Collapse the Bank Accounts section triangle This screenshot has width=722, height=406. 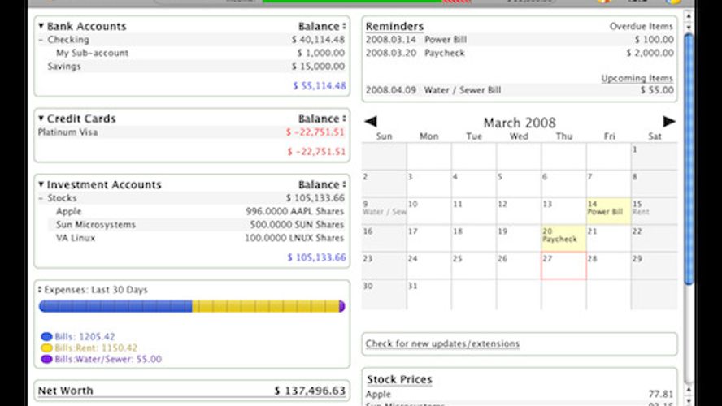coord(41,26)
